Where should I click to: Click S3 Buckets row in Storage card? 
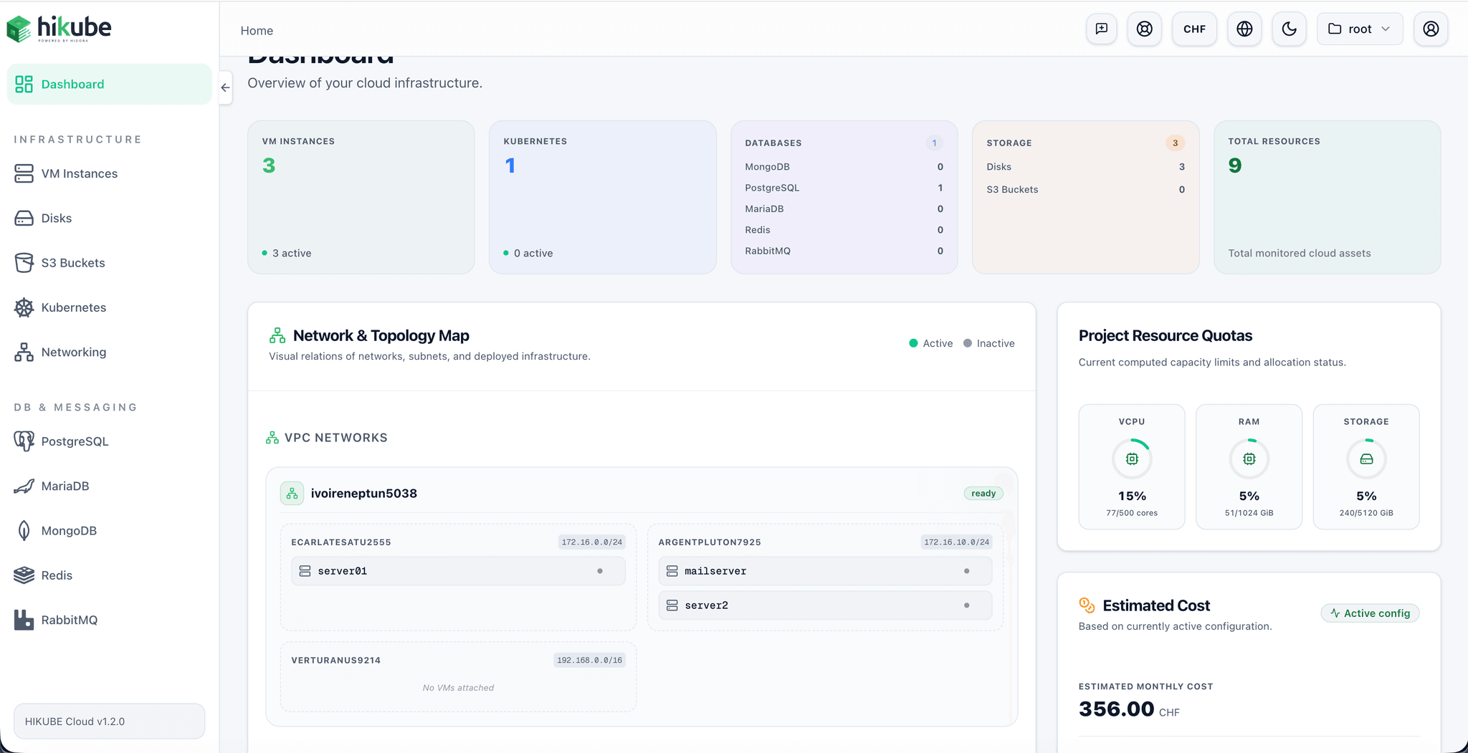click(x=1085, y=190)
